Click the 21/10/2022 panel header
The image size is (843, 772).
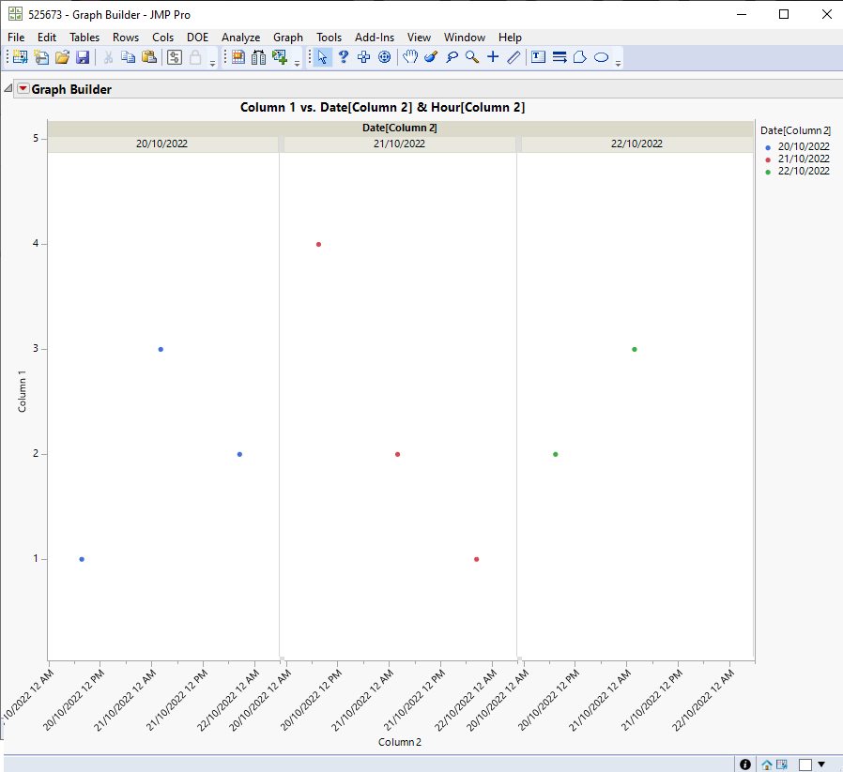(x=399, y=144)
